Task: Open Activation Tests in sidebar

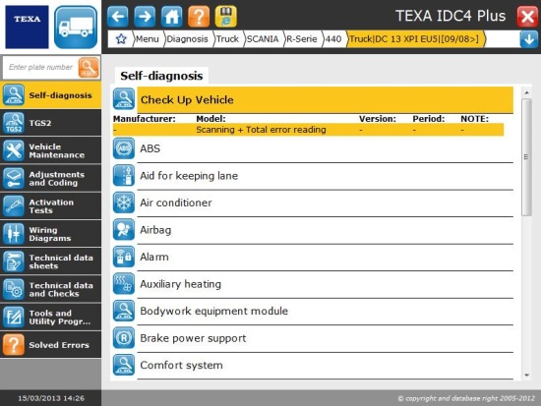Action: [51, 206]
